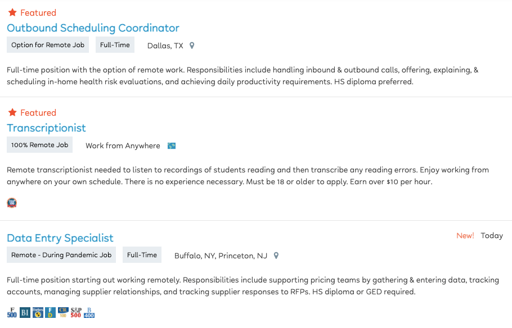Click the map pin next to Dallas, TX
512x328 pixels.
pos(192,45)
